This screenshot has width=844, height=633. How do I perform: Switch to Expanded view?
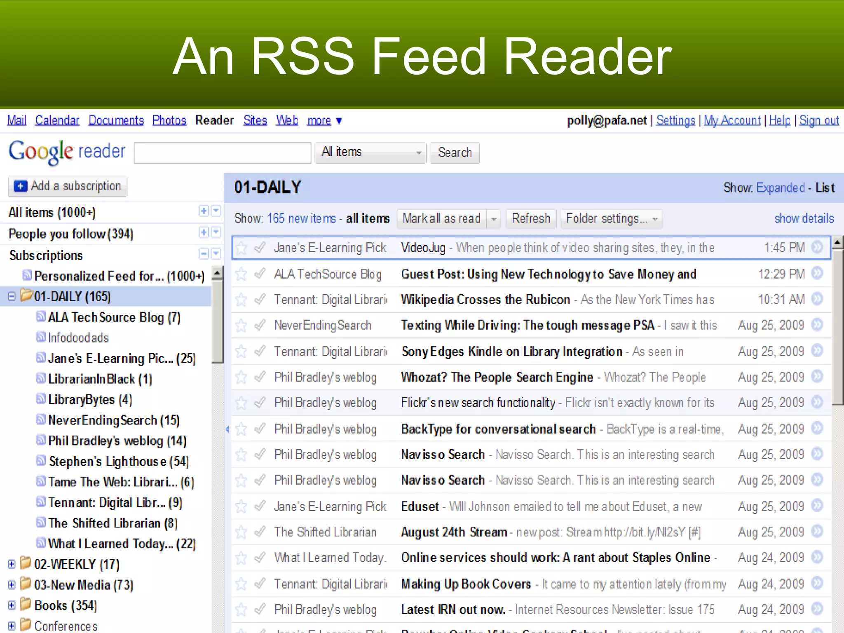click(x=781, y=188)
